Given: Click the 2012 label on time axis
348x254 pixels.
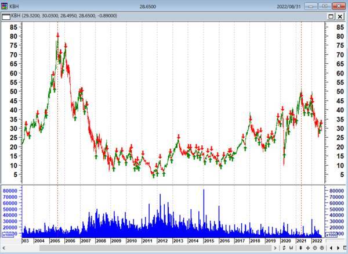Looking at the screenshot, I should [162, 240].
